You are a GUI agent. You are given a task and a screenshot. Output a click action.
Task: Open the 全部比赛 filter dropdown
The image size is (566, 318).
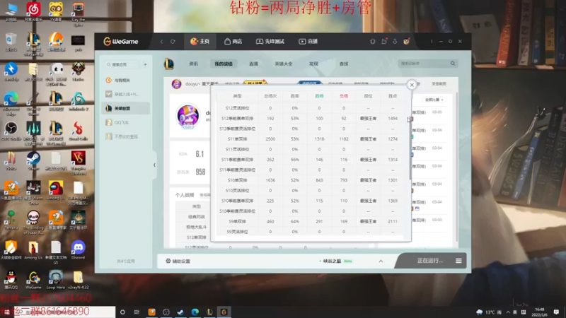(x=434, y=100)
